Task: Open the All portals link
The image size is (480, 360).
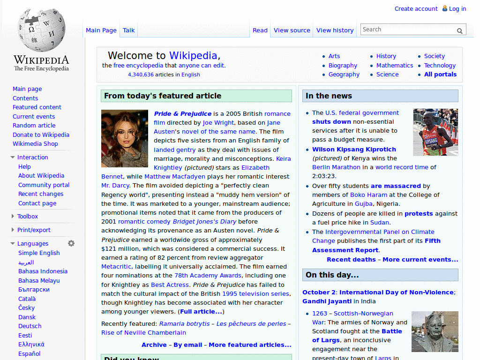Action: tap(440, 75)
